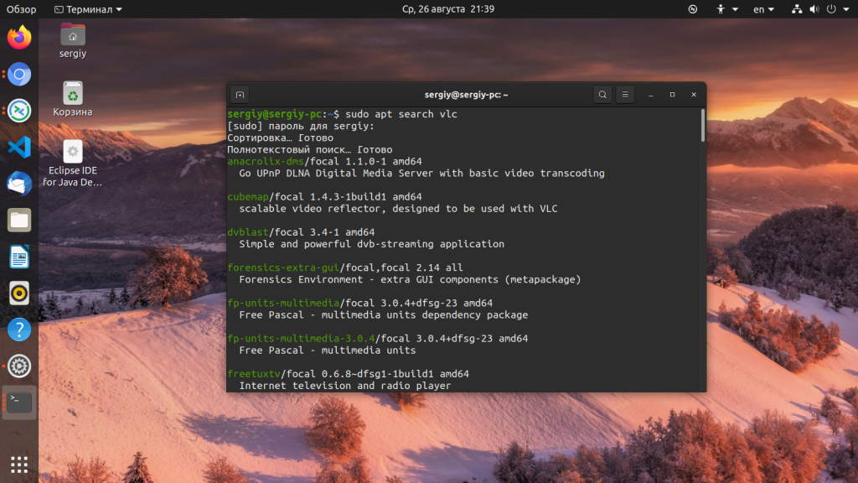The image size is (858, 483).
Task: Click the Eclipse IDE desktop shortcut
Action: pyautogui.click(x=73, y=152)
